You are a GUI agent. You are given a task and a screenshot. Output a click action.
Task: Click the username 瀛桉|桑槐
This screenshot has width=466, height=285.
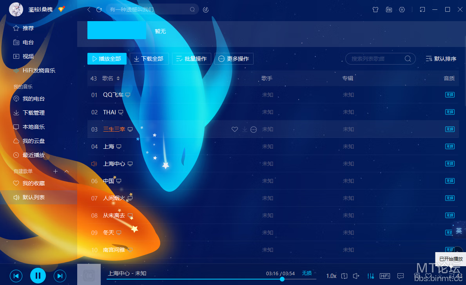[40, 9]
